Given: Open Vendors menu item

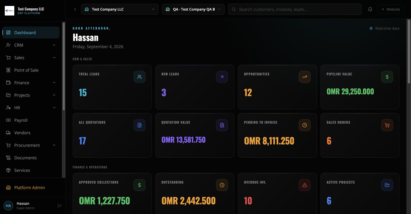Looking at the screenshot, I should click(31, 133).
